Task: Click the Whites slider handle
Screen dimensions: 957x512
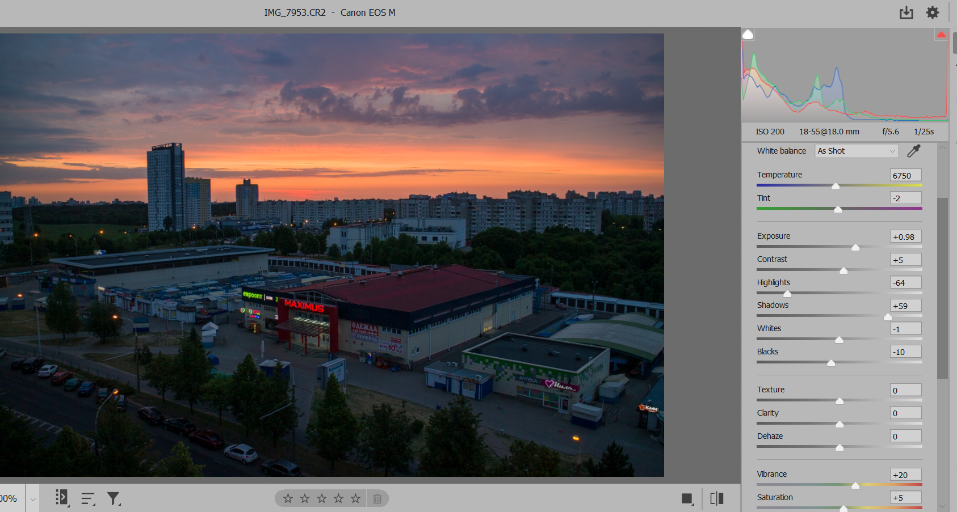Action: coord(839,340)
